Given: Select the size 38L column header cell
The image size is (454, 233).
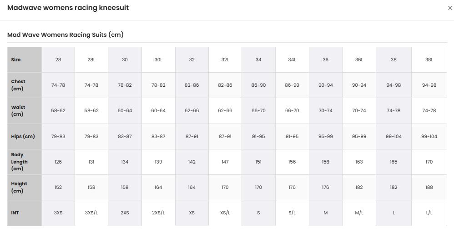Looking at the screenshot, I should point(429,60).
